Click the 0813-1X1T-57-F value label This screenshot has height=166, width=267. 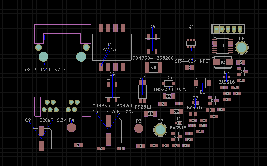coord(45,70)
